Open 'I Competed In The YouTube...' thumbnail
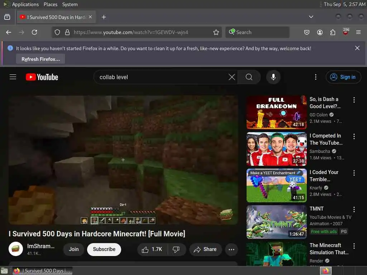 pos(276,149)
